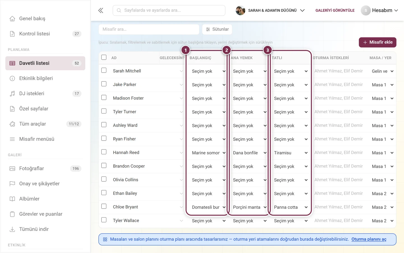
Task: Navigate to Genel bakış
Action: coord(45,19)
